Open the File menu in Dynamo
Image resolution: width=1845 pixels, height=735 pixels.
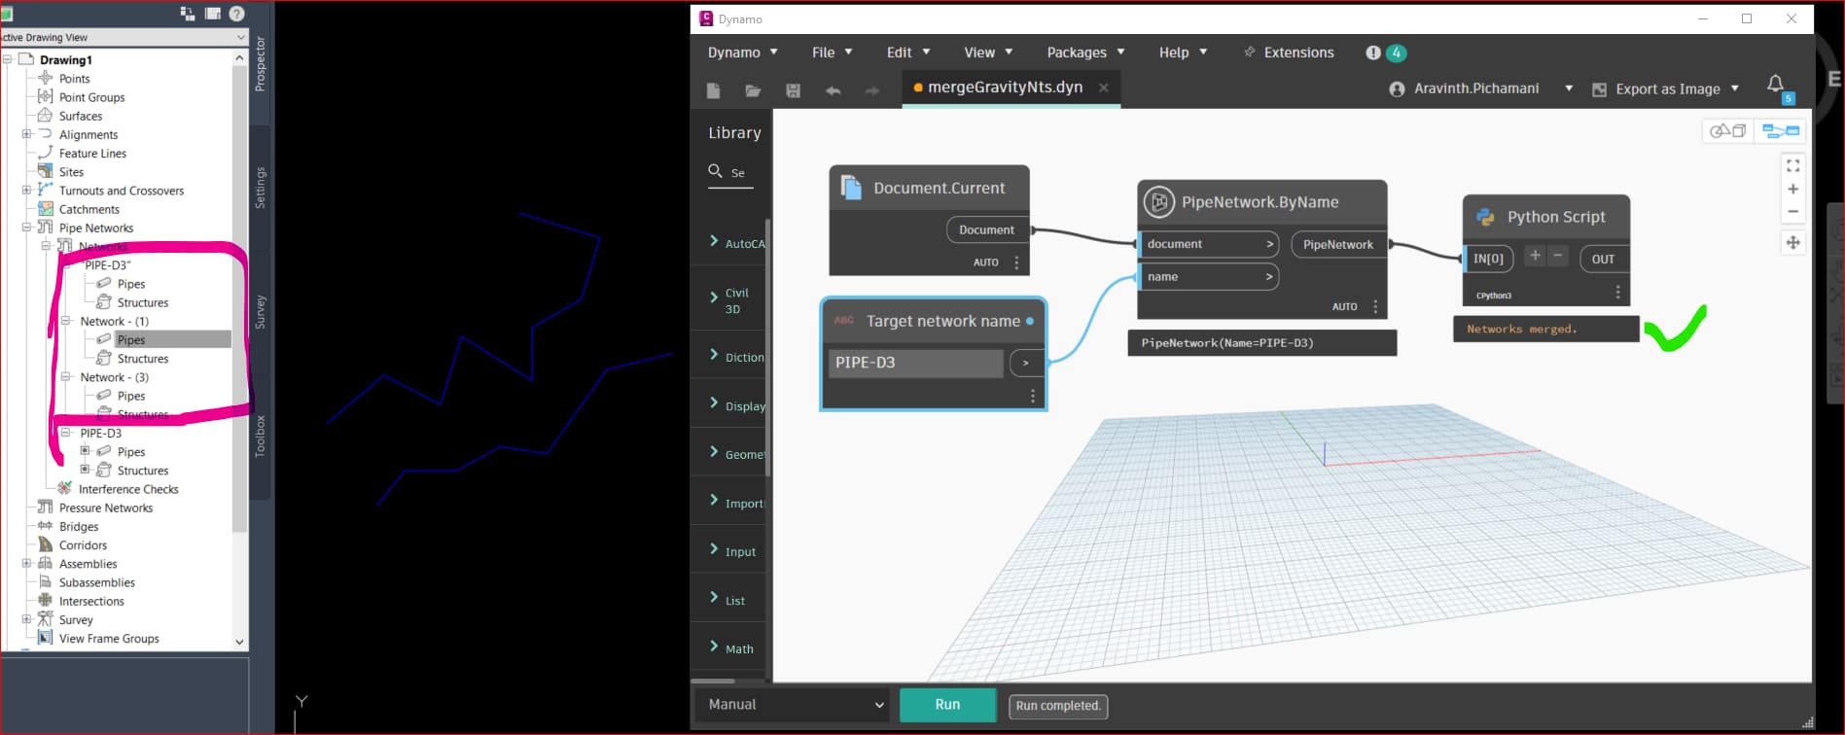click(x=832, y=52)
